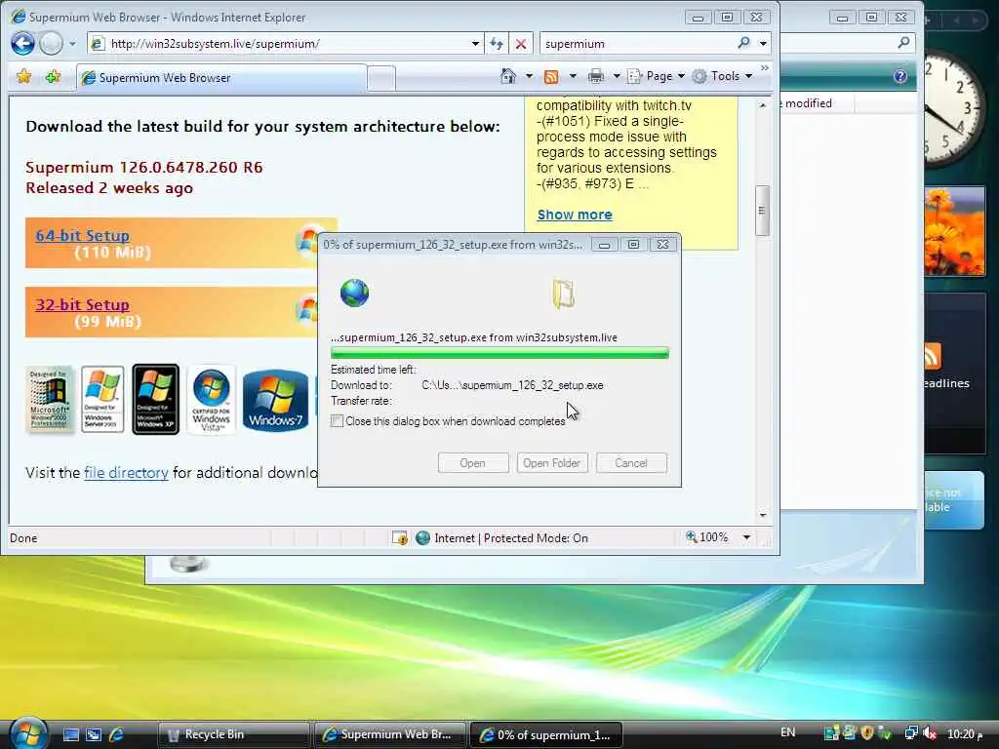Refresh the page using the refresh icon
The height and width of the screenshot is (749, 999).
497,44
